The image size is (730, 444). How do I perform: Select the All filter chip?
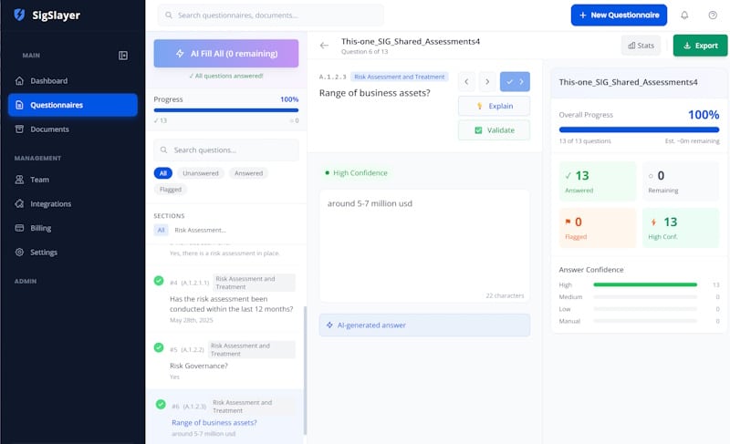click(163, 173)
